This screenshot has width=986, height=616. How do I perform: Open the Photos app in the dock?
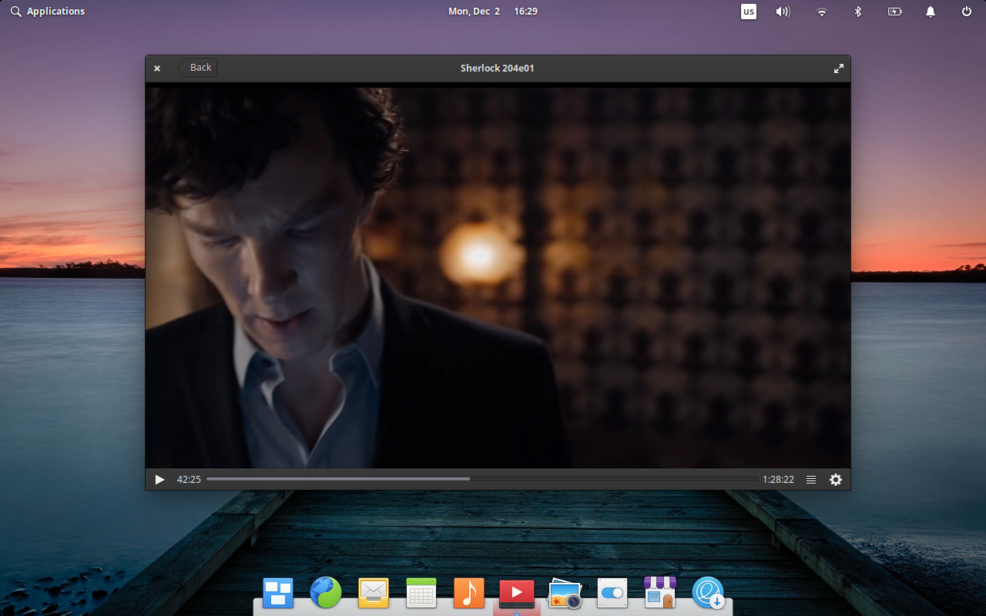click(565, 594)
